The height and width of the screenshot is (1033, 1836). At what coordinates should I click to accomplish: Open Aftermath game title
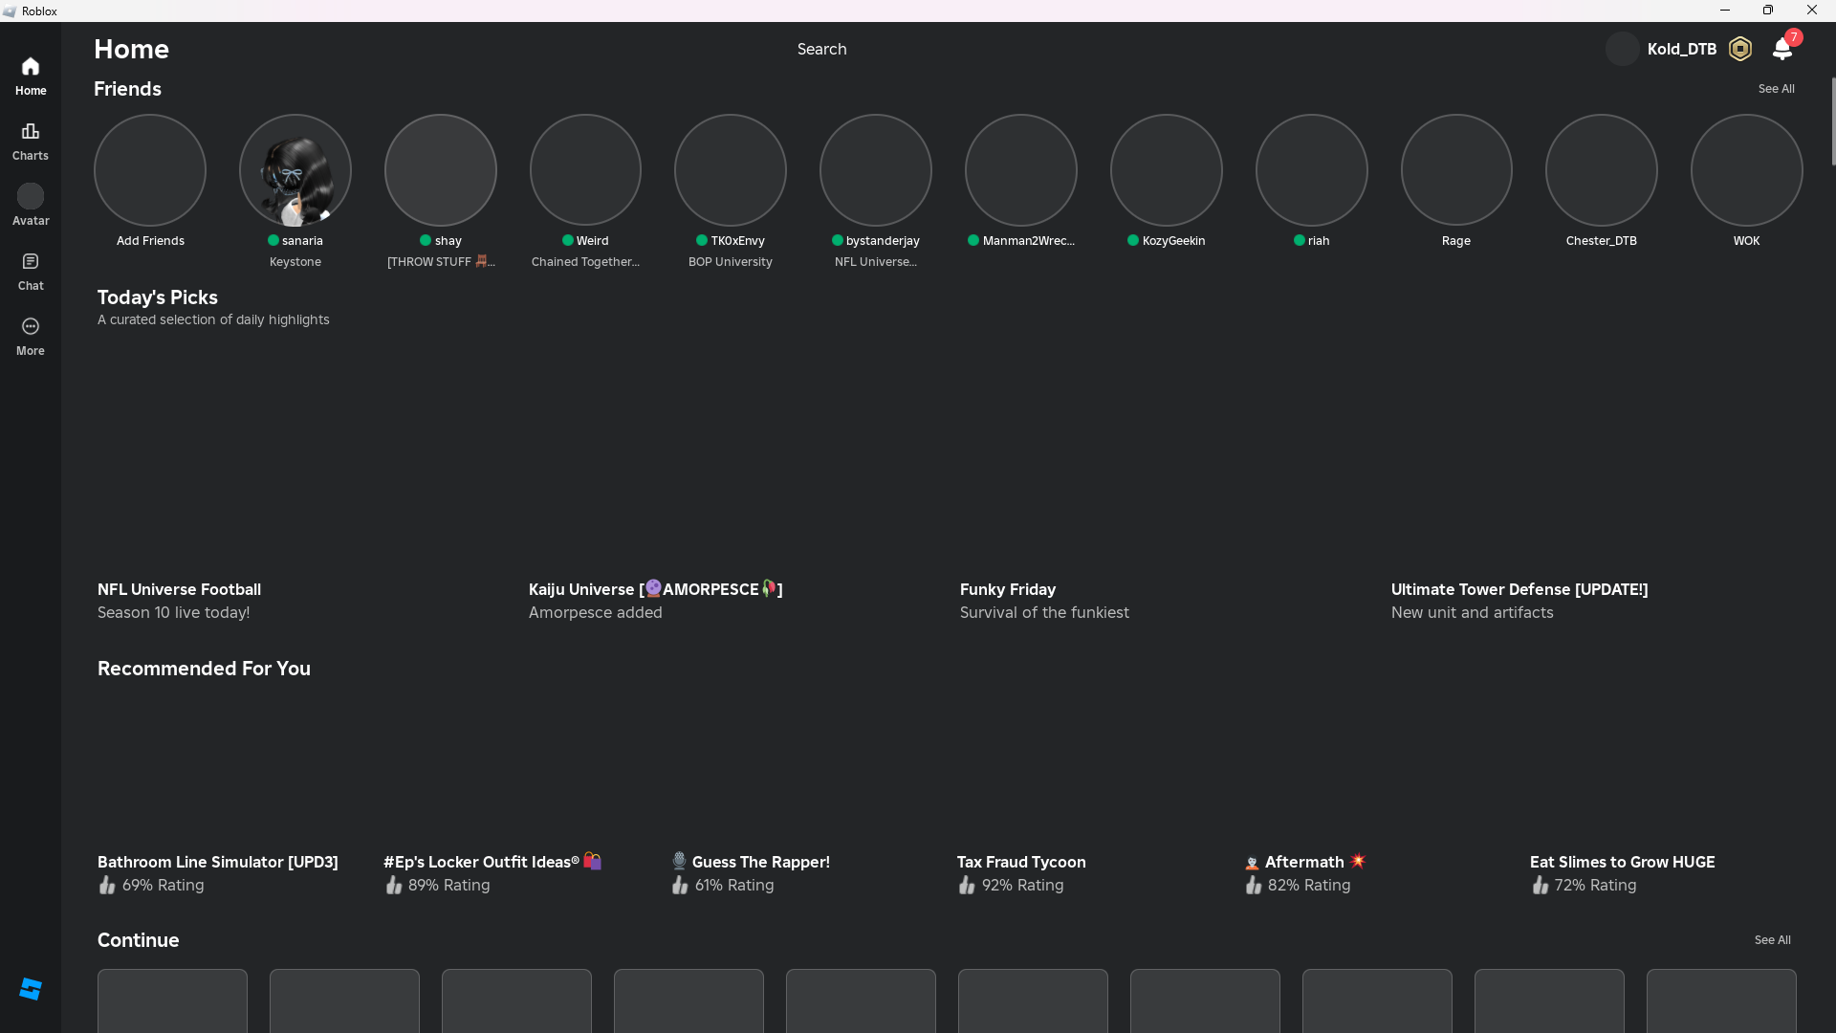point(1304,862)
